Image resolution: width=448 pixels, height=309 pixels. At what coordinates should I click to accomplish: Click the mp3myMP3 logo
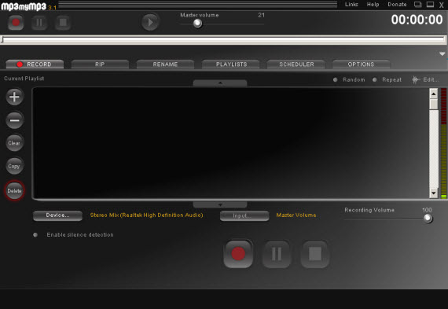click(x=24, y=6)
